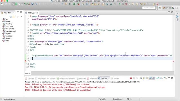Viewport: 180px width, 101px height.
Task: Open the Run button dropdown arrow
Action: tap(76, 4)
